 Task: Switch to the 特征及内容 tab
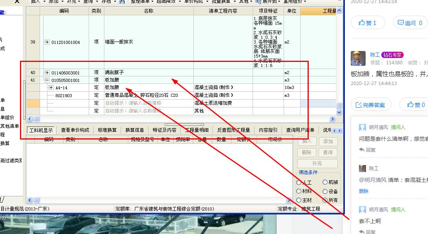[x=164, y=131]
